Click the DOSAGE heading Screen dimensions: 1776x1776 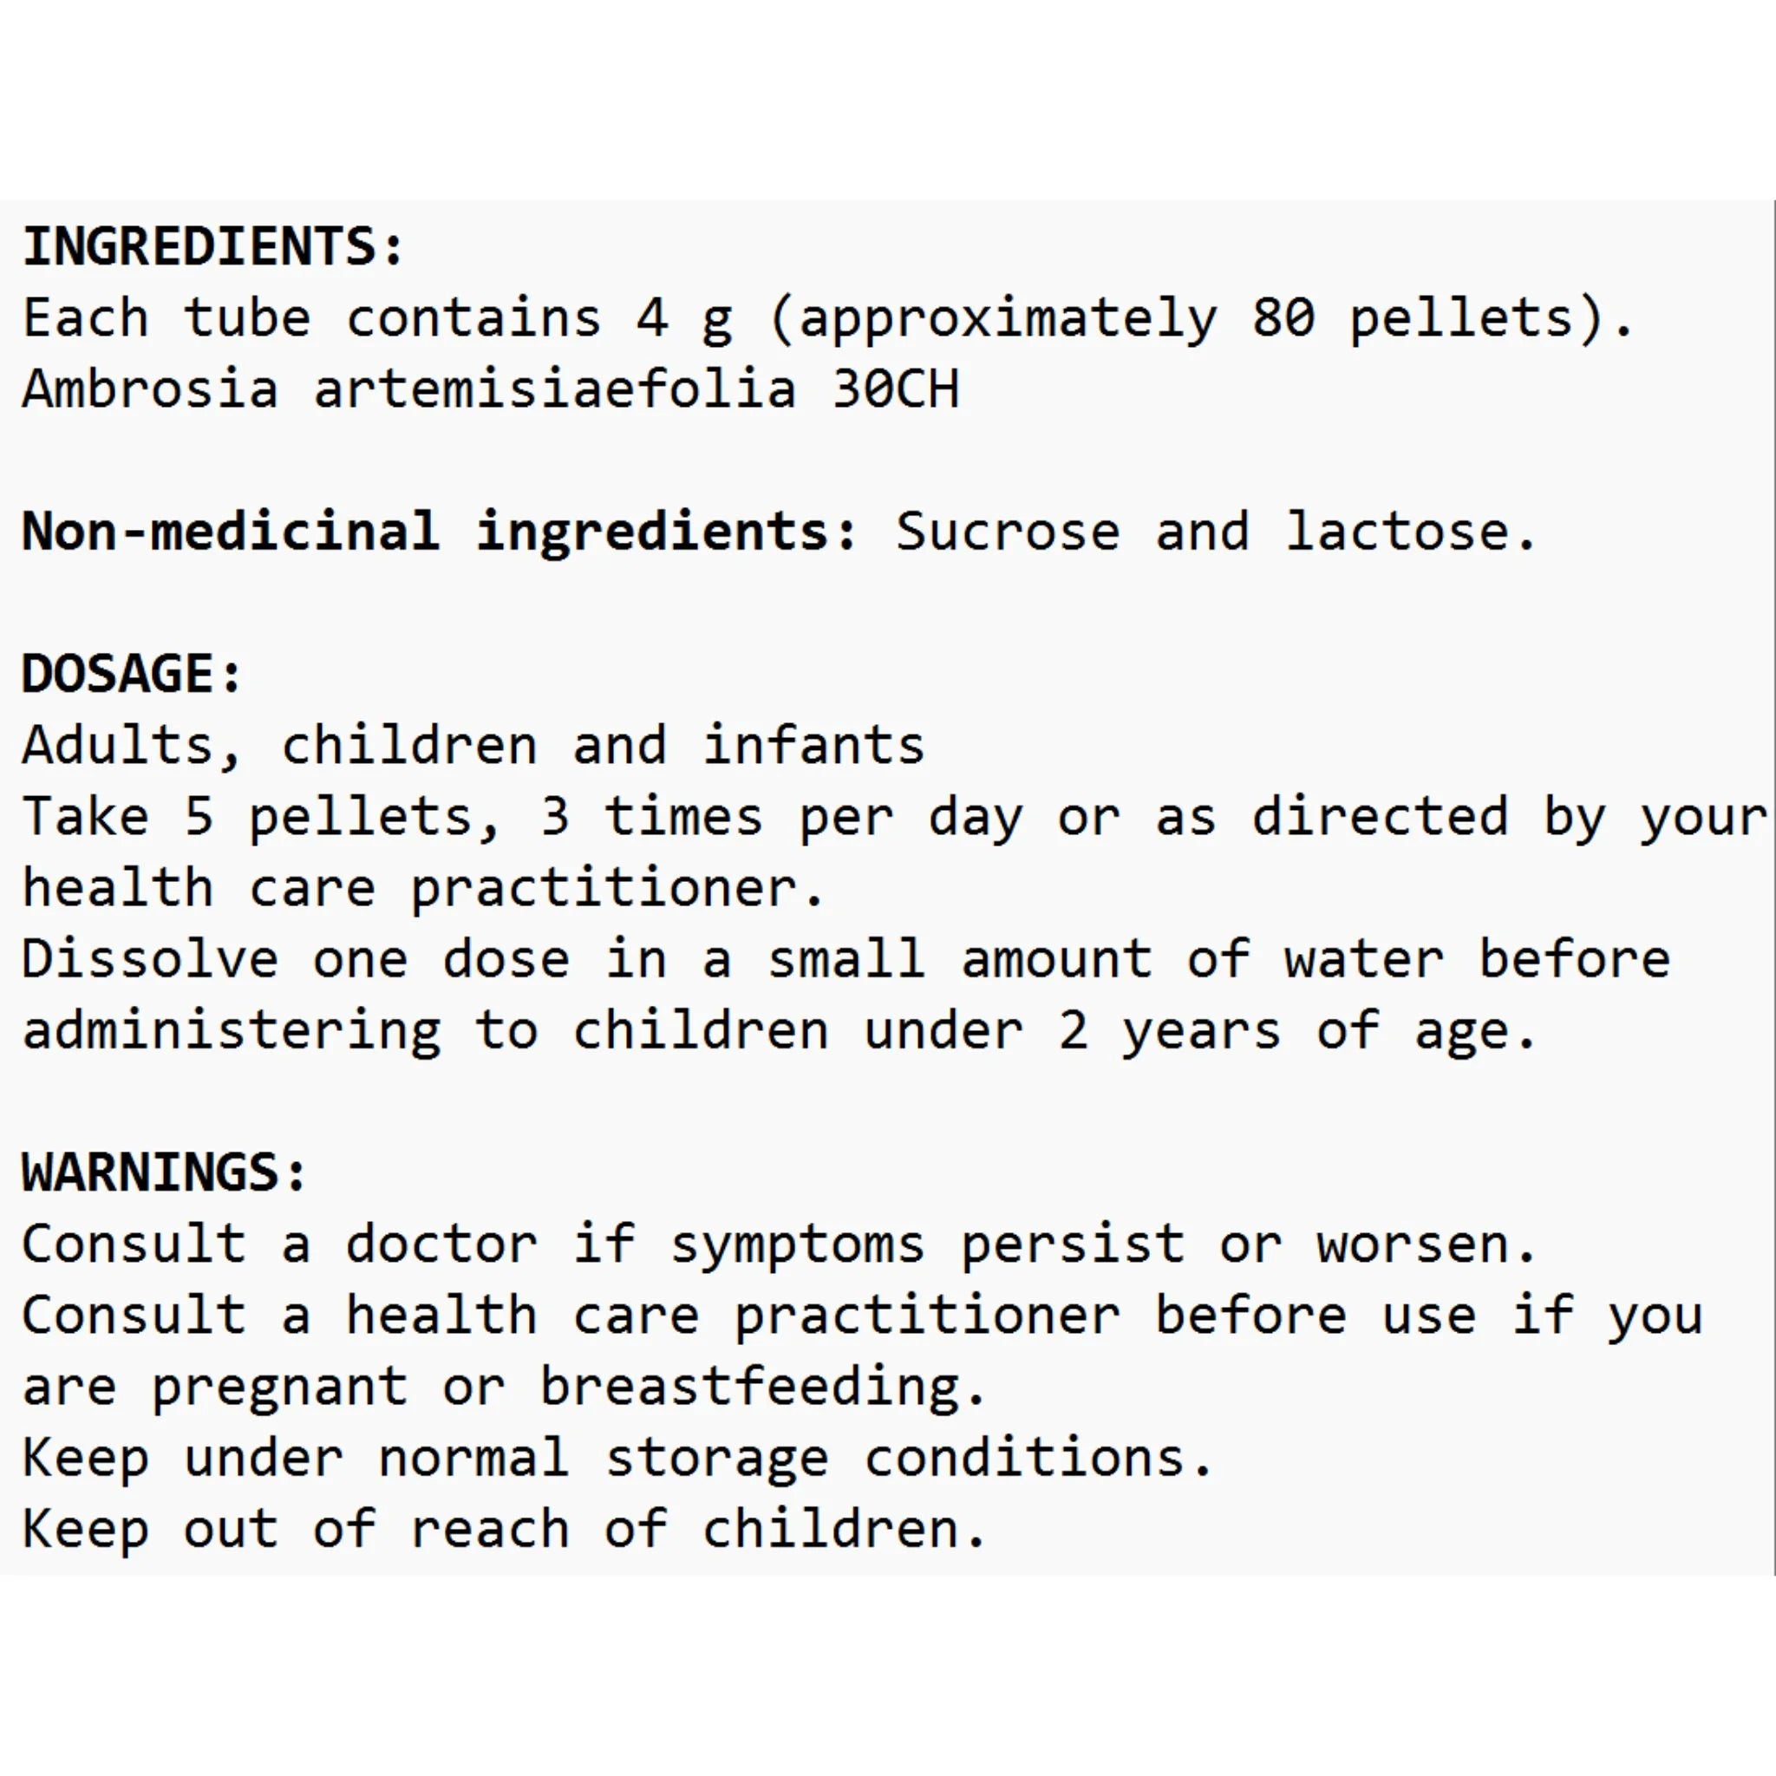coord(133,674)
